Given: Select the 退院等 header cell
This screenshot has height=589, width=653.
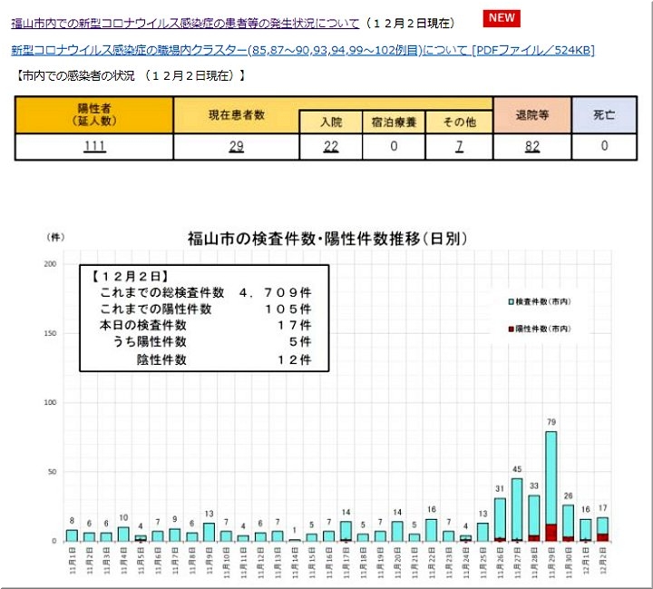Looking at the screenshot, I should (531, 114).
